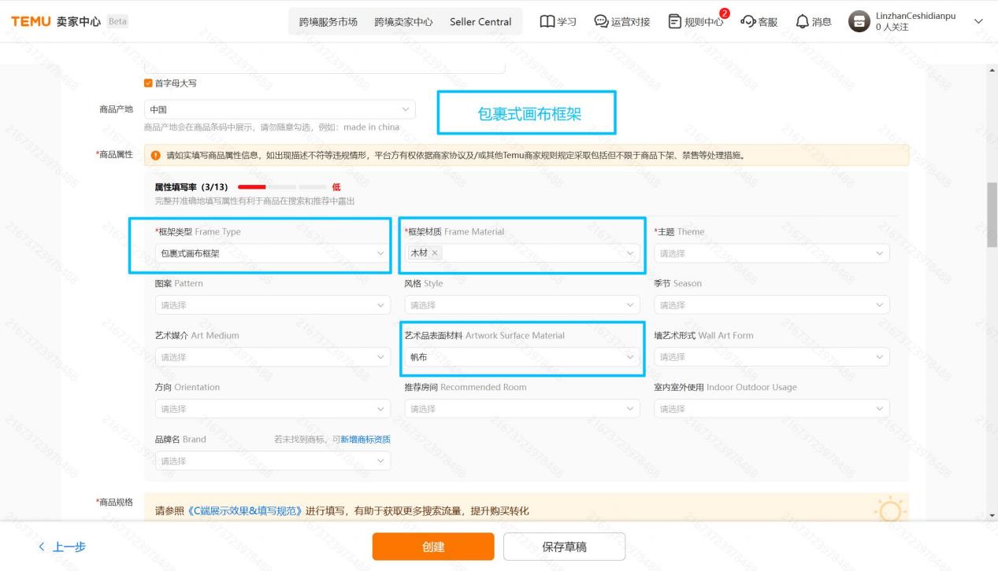Open the 风格 Style dropdown

click(522, 304)
